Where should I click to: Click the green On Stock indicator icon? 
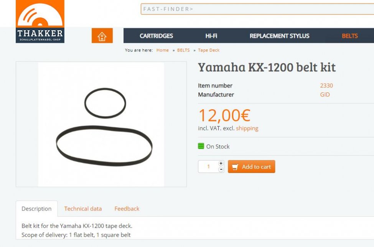coord(201,146)
